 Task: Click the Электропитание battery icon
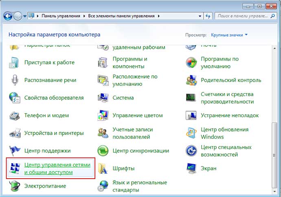(x=15, y=186)
